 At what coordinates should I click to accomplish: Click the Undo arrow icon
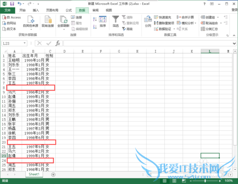20,4
